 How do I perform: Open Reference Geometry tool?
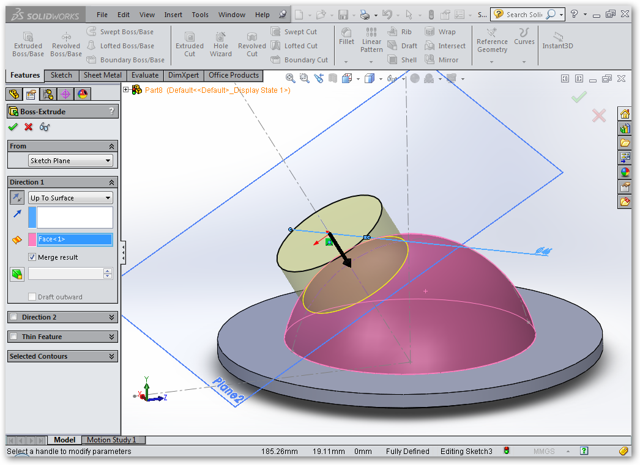[x=492, y=42]
